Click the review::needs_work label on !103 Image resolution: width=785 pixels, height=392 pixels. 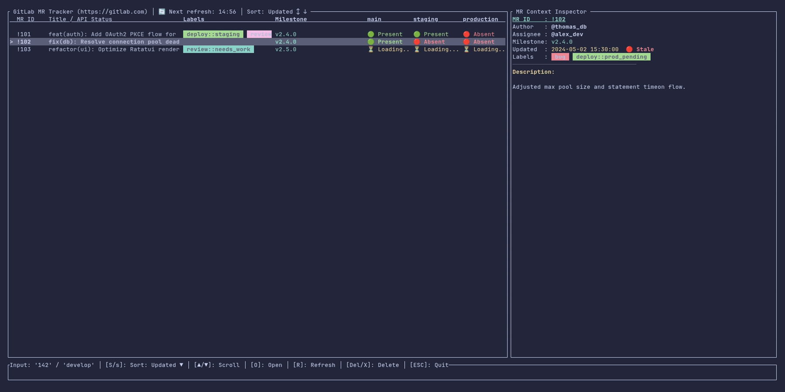click(x=218, y=49)
